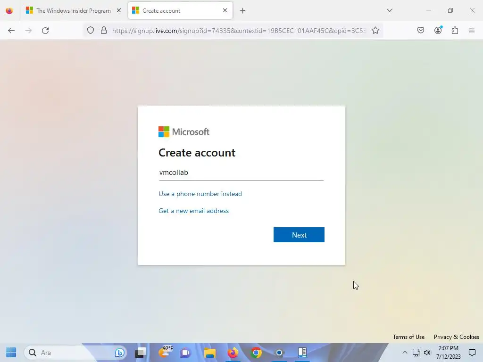Open Bing chat icon in search box
The image size is (483, 362).
119,353
